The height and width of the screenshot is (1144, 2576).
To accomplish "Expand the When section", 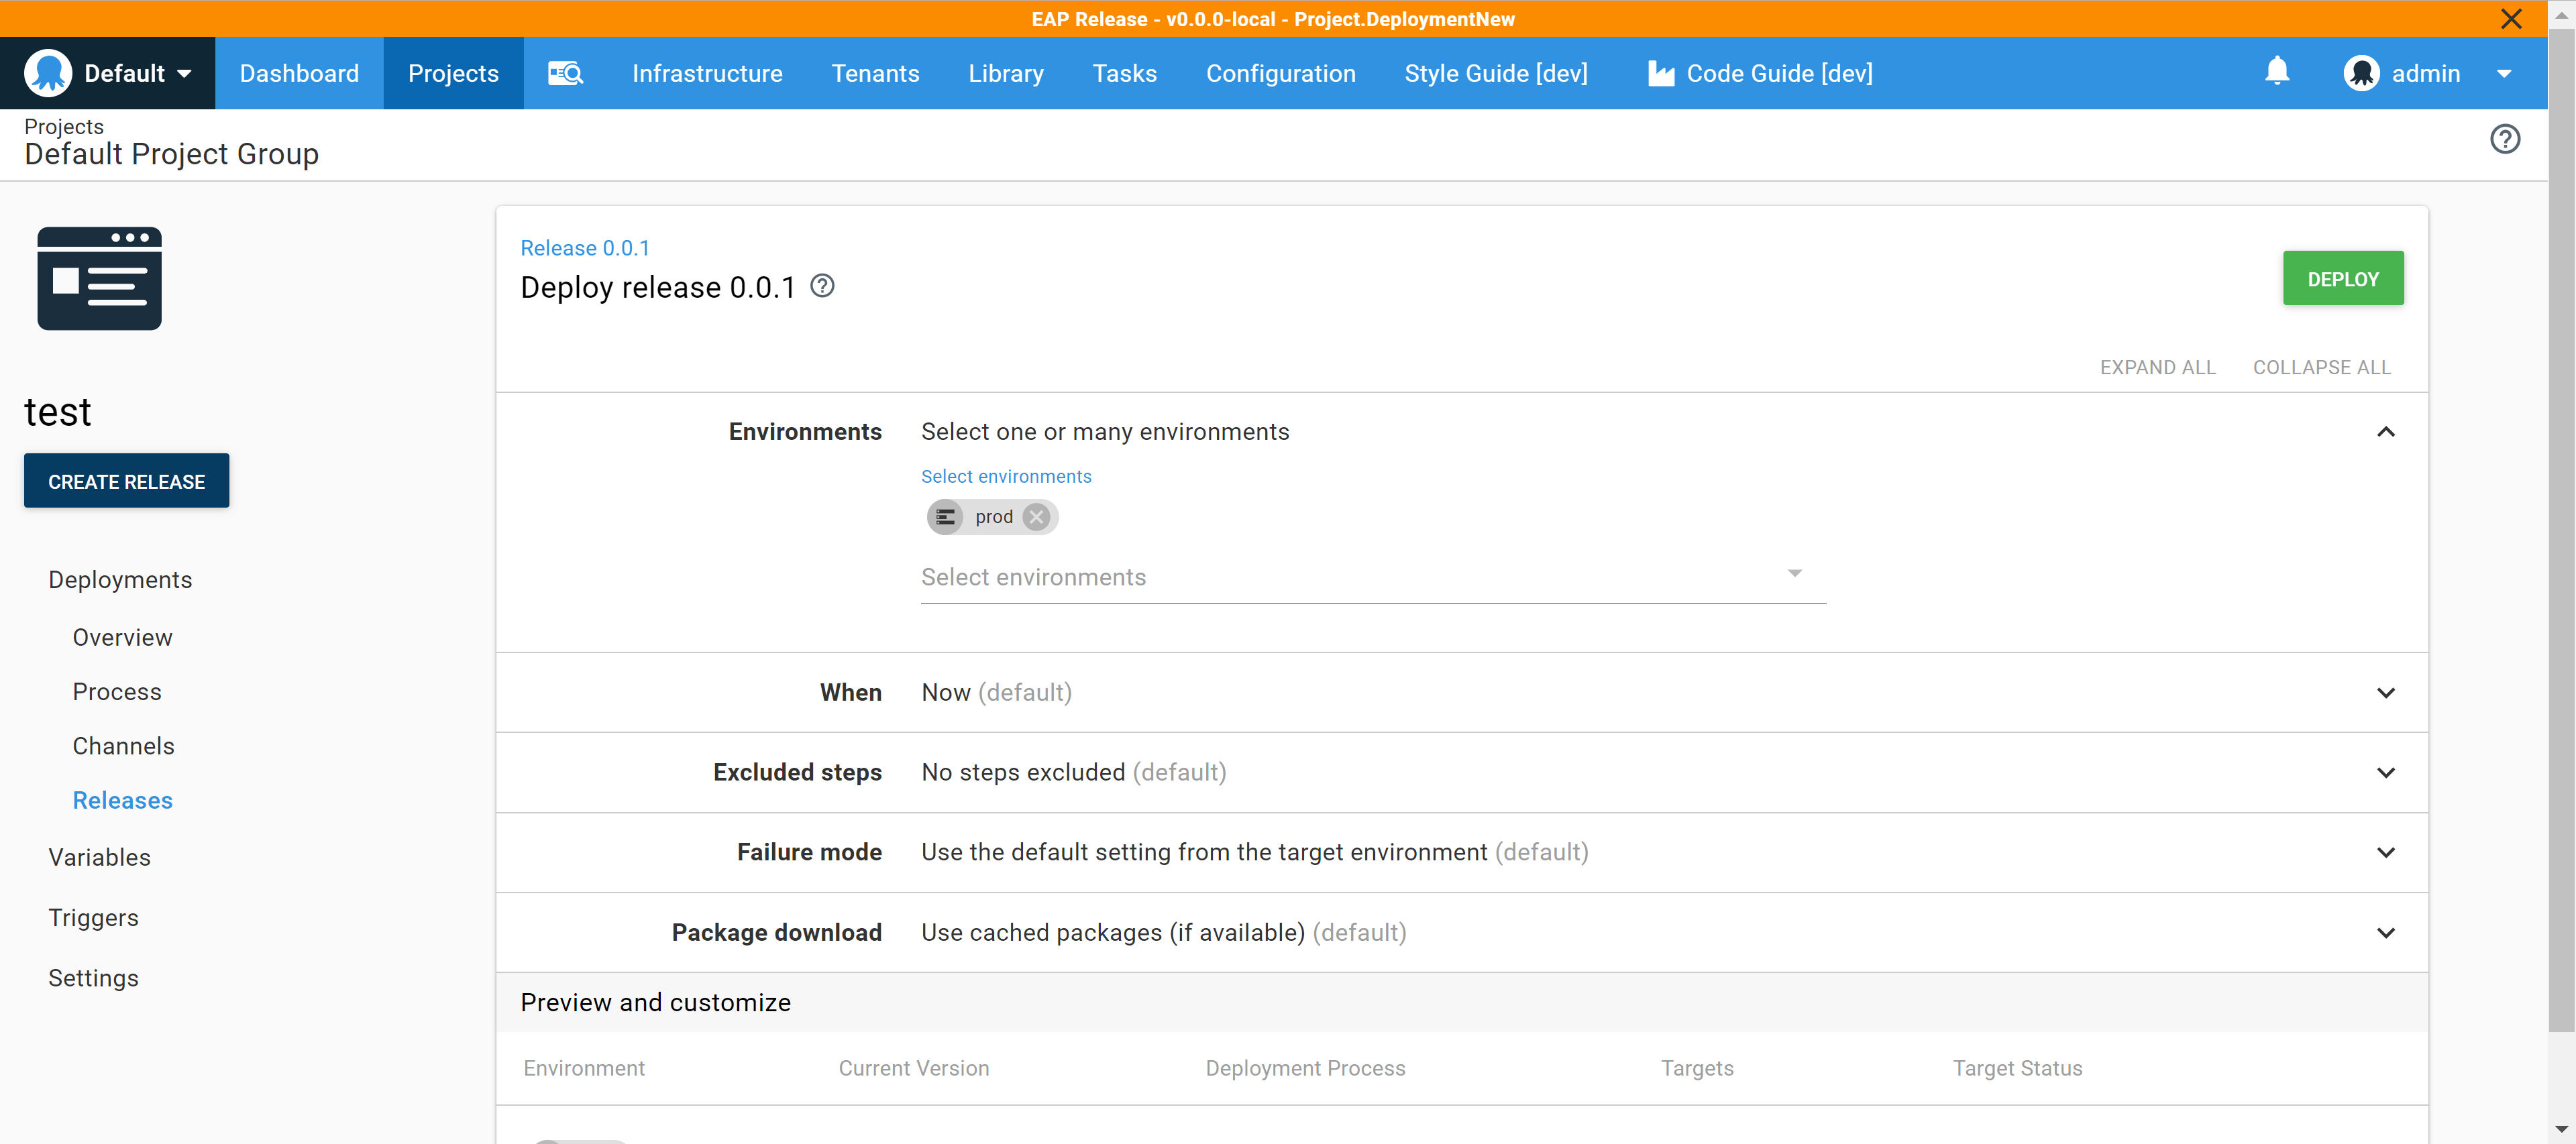I will (x=2385, y=693).
